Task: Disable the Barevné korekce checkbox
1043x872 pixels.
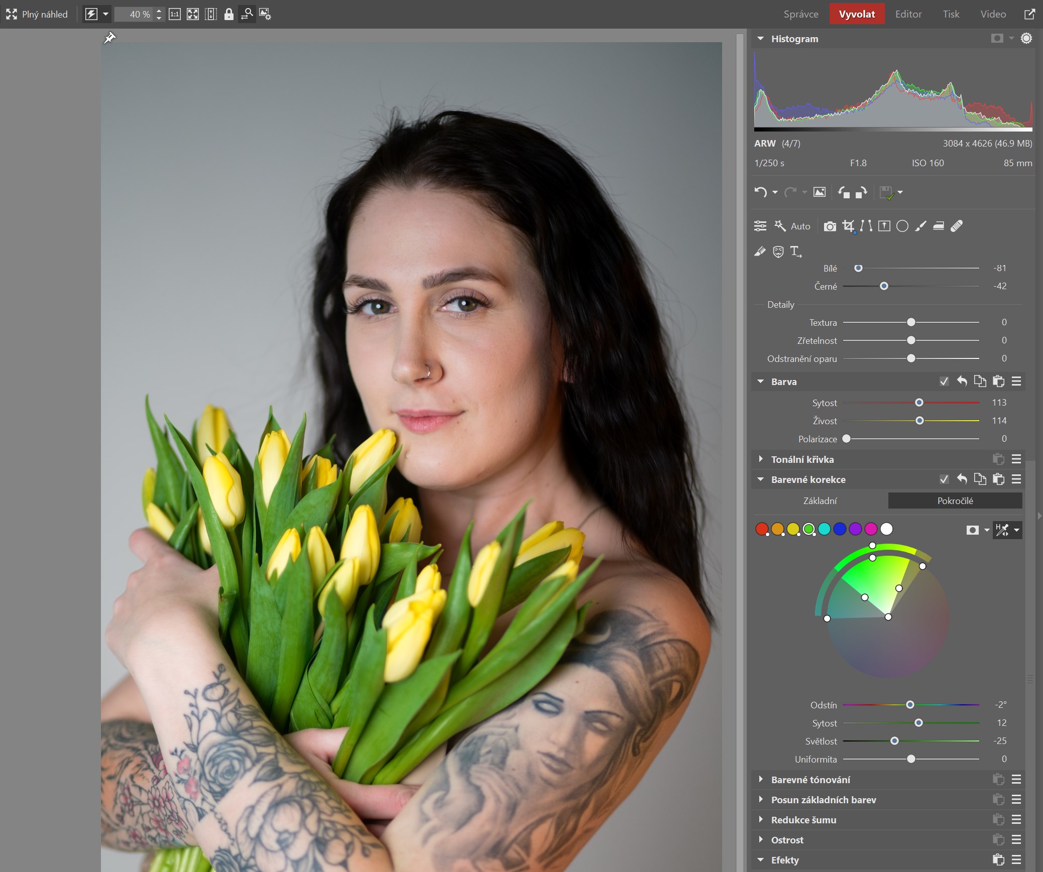Action: pyautogui.click(x=944, y=479)
